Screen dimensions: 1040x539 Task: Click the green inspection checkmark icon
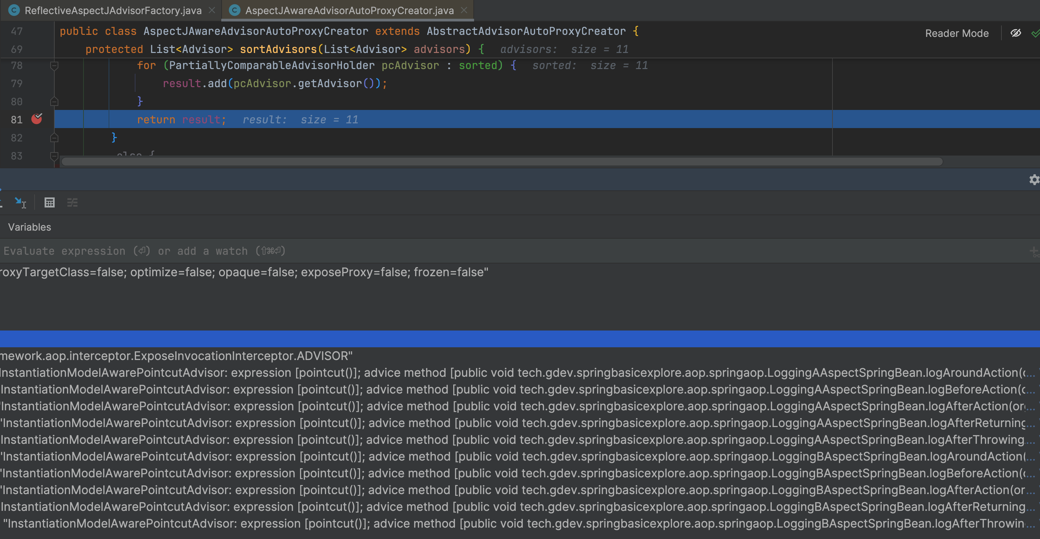1036,33
